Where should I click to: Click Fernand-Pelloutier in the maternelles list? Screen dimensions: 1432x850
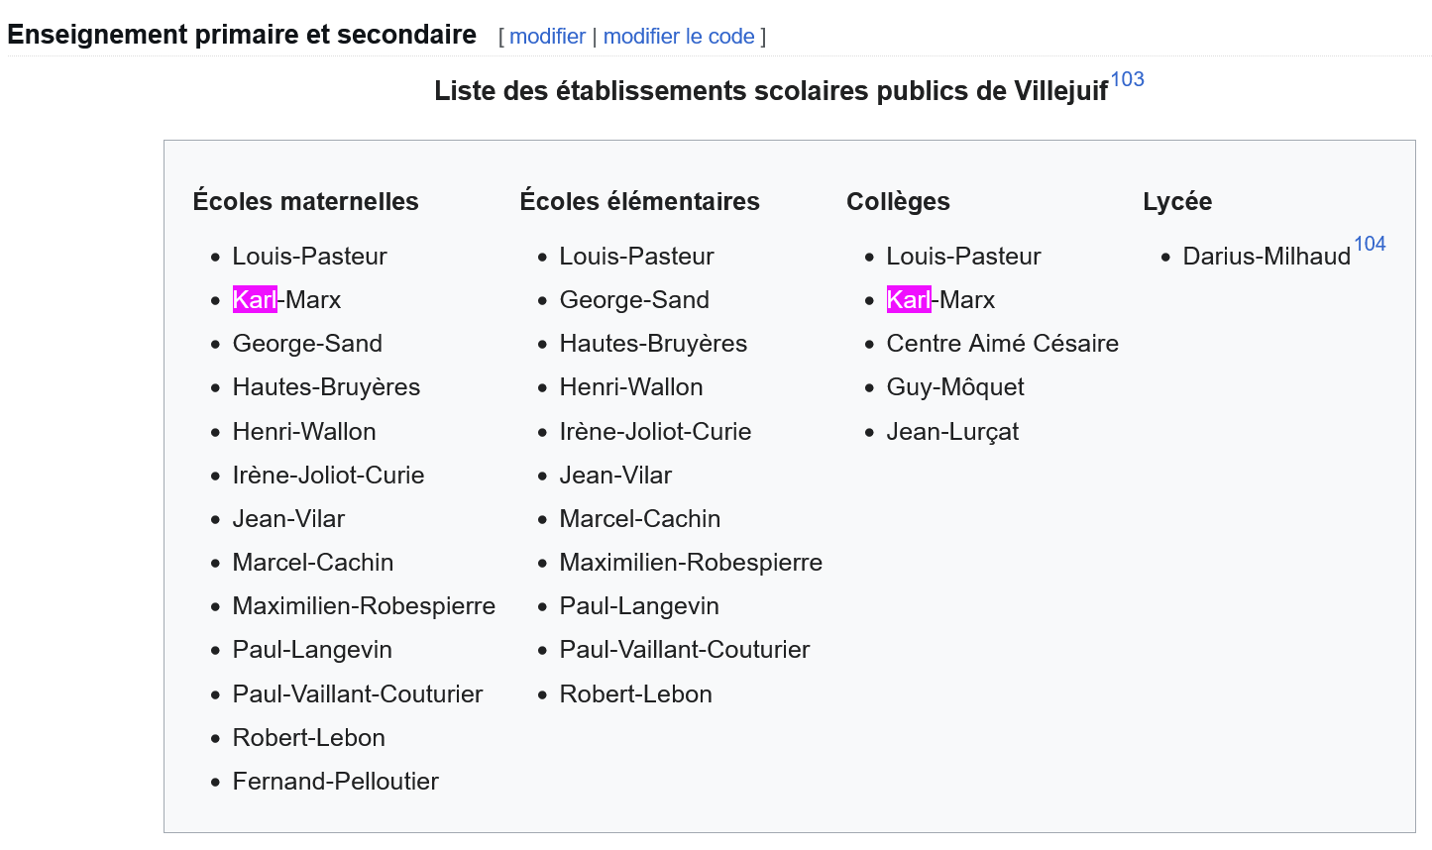tap(335, 782)
